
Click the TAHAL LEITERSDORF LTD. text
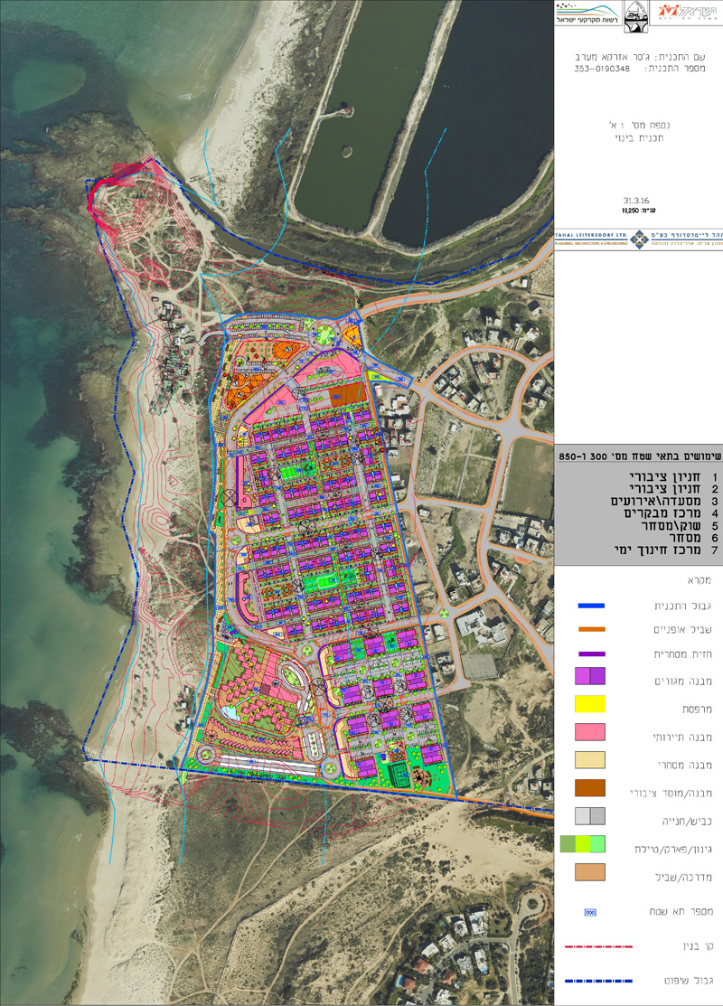coord(591,236)
